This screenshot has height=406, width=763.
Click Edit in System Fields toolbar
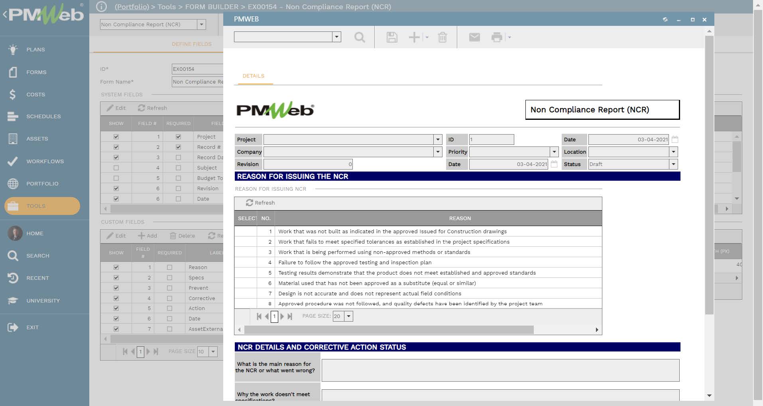point(116,108)
